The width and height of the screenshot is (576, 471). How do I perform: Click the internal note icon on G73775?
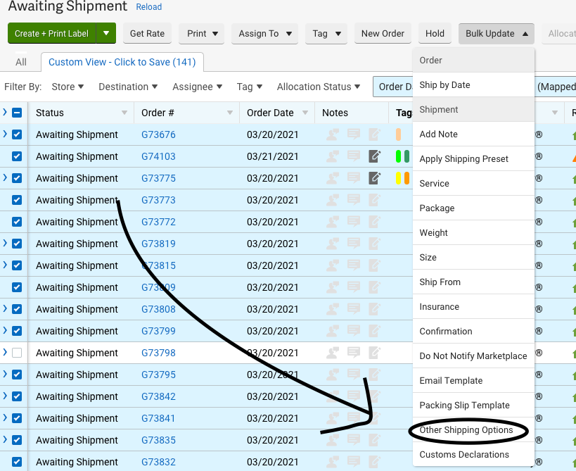(375, 178)
